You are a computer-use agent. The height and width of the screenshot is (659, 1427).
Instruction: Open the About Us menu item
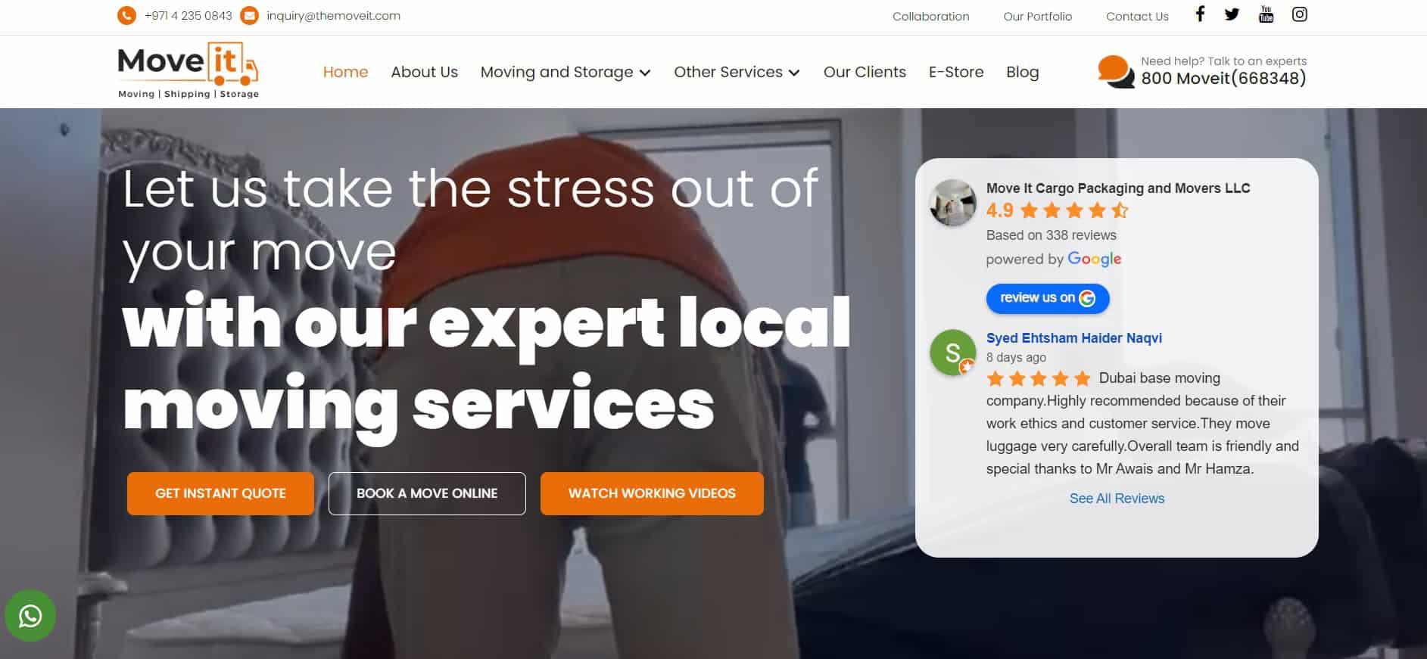tap(424, 72)
